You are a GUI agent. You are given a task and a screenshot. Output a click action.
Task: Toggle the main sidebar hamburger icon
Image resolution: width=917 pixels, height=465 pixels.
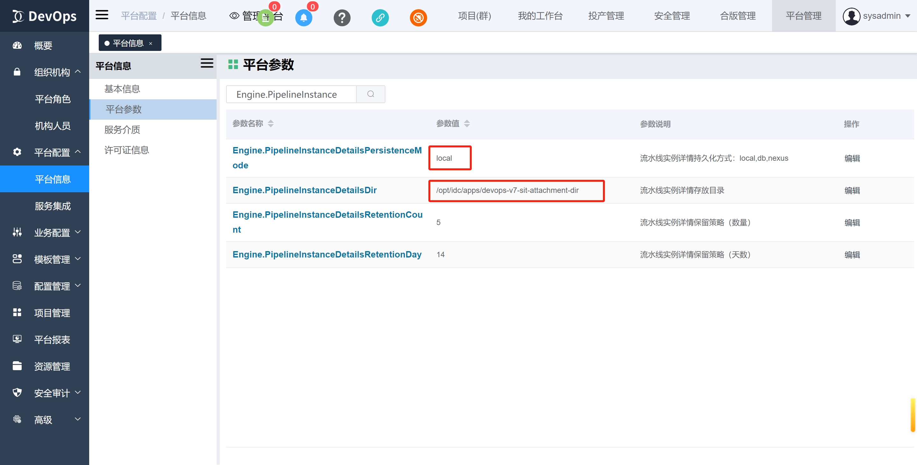102,15
